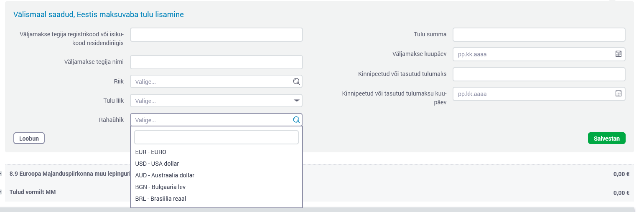Choose USD - USA dollar option
This screenshot has width=639, height=212.
pos(157,164)
